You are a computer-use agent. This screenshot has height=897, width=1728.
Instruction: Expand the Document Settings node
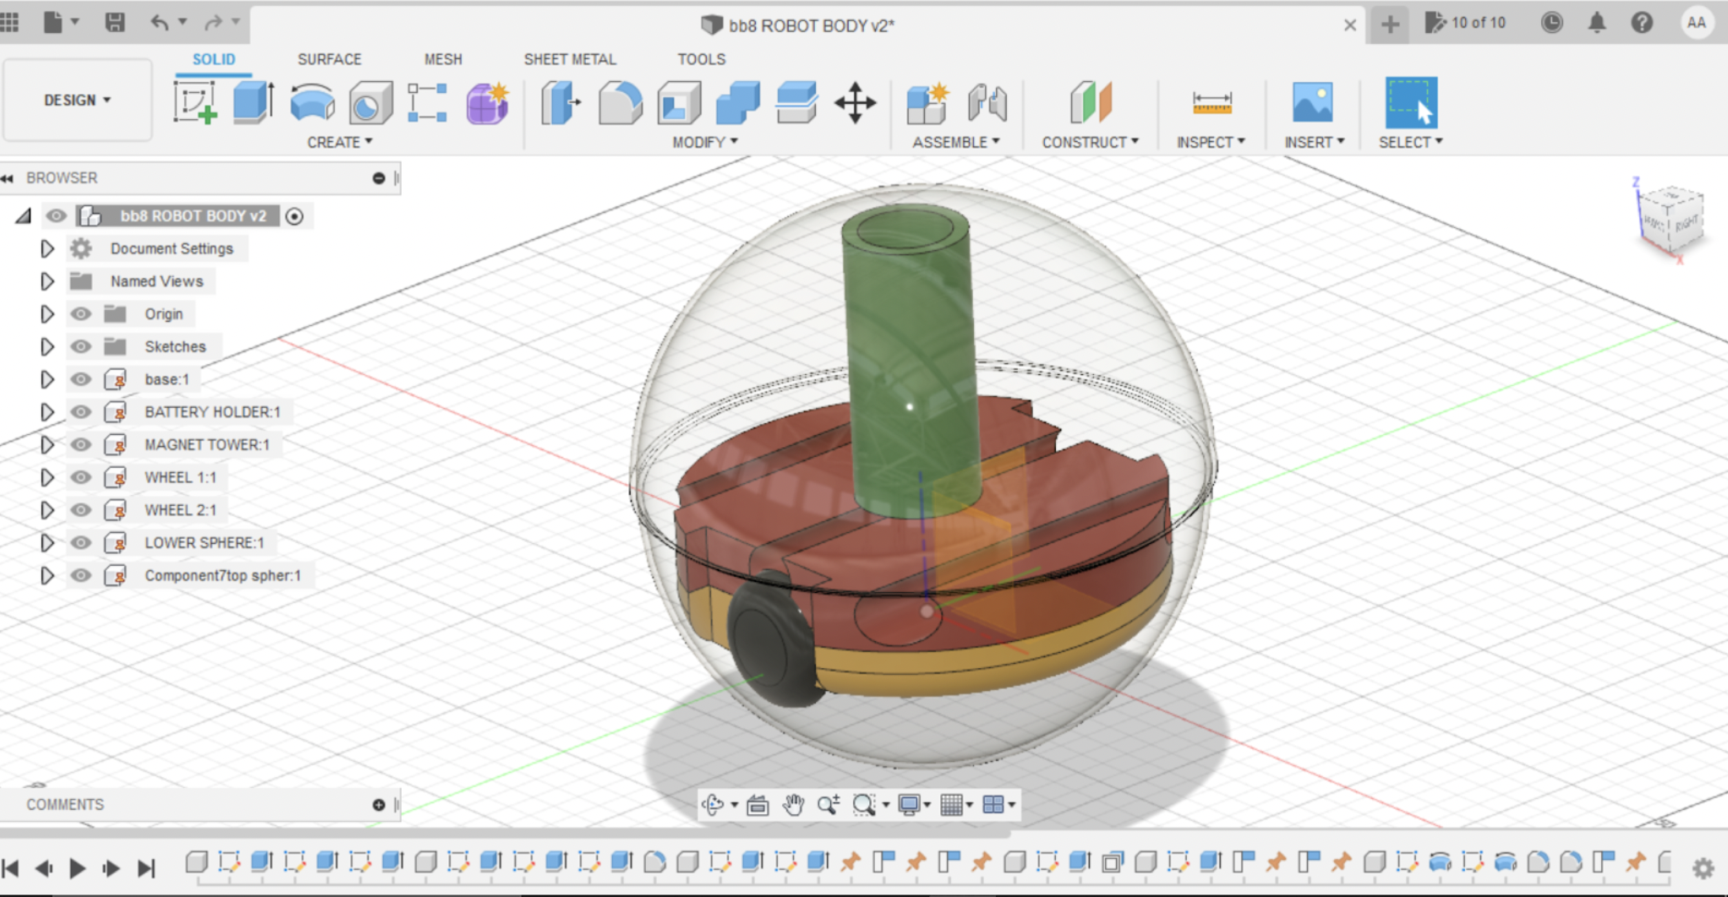tap(47, 248)
